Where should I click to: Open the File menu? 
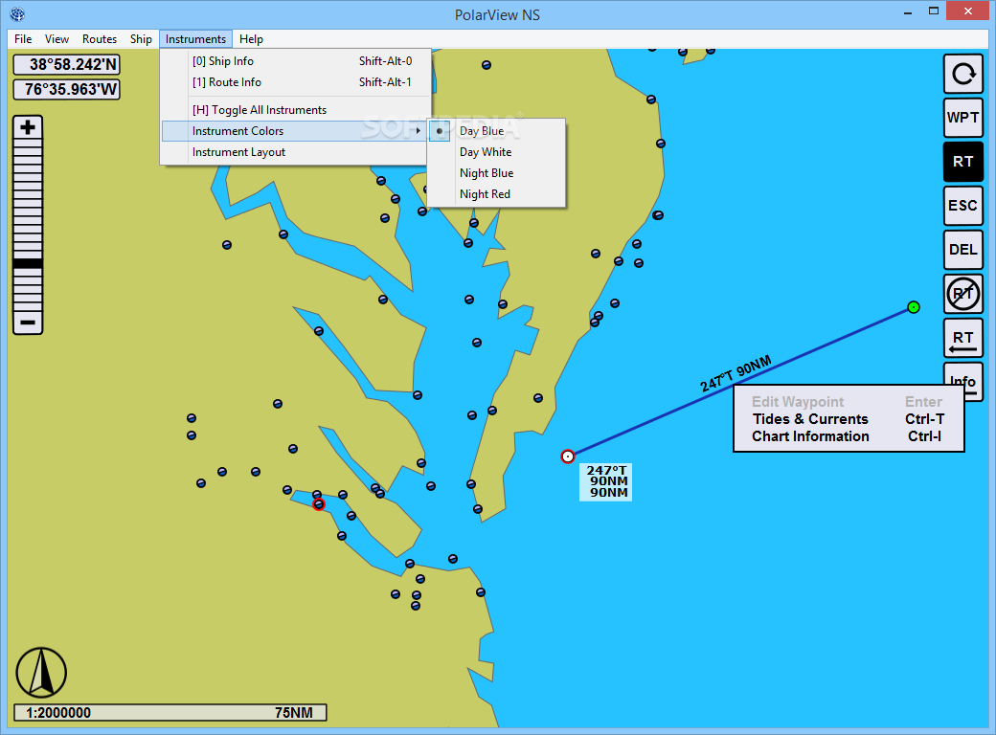tap(23, 38)
